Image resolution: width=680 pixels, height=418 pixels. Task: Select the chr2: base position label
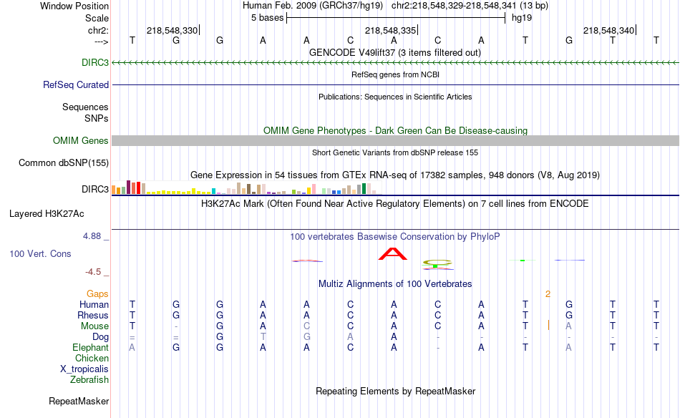tap(98, 30)
